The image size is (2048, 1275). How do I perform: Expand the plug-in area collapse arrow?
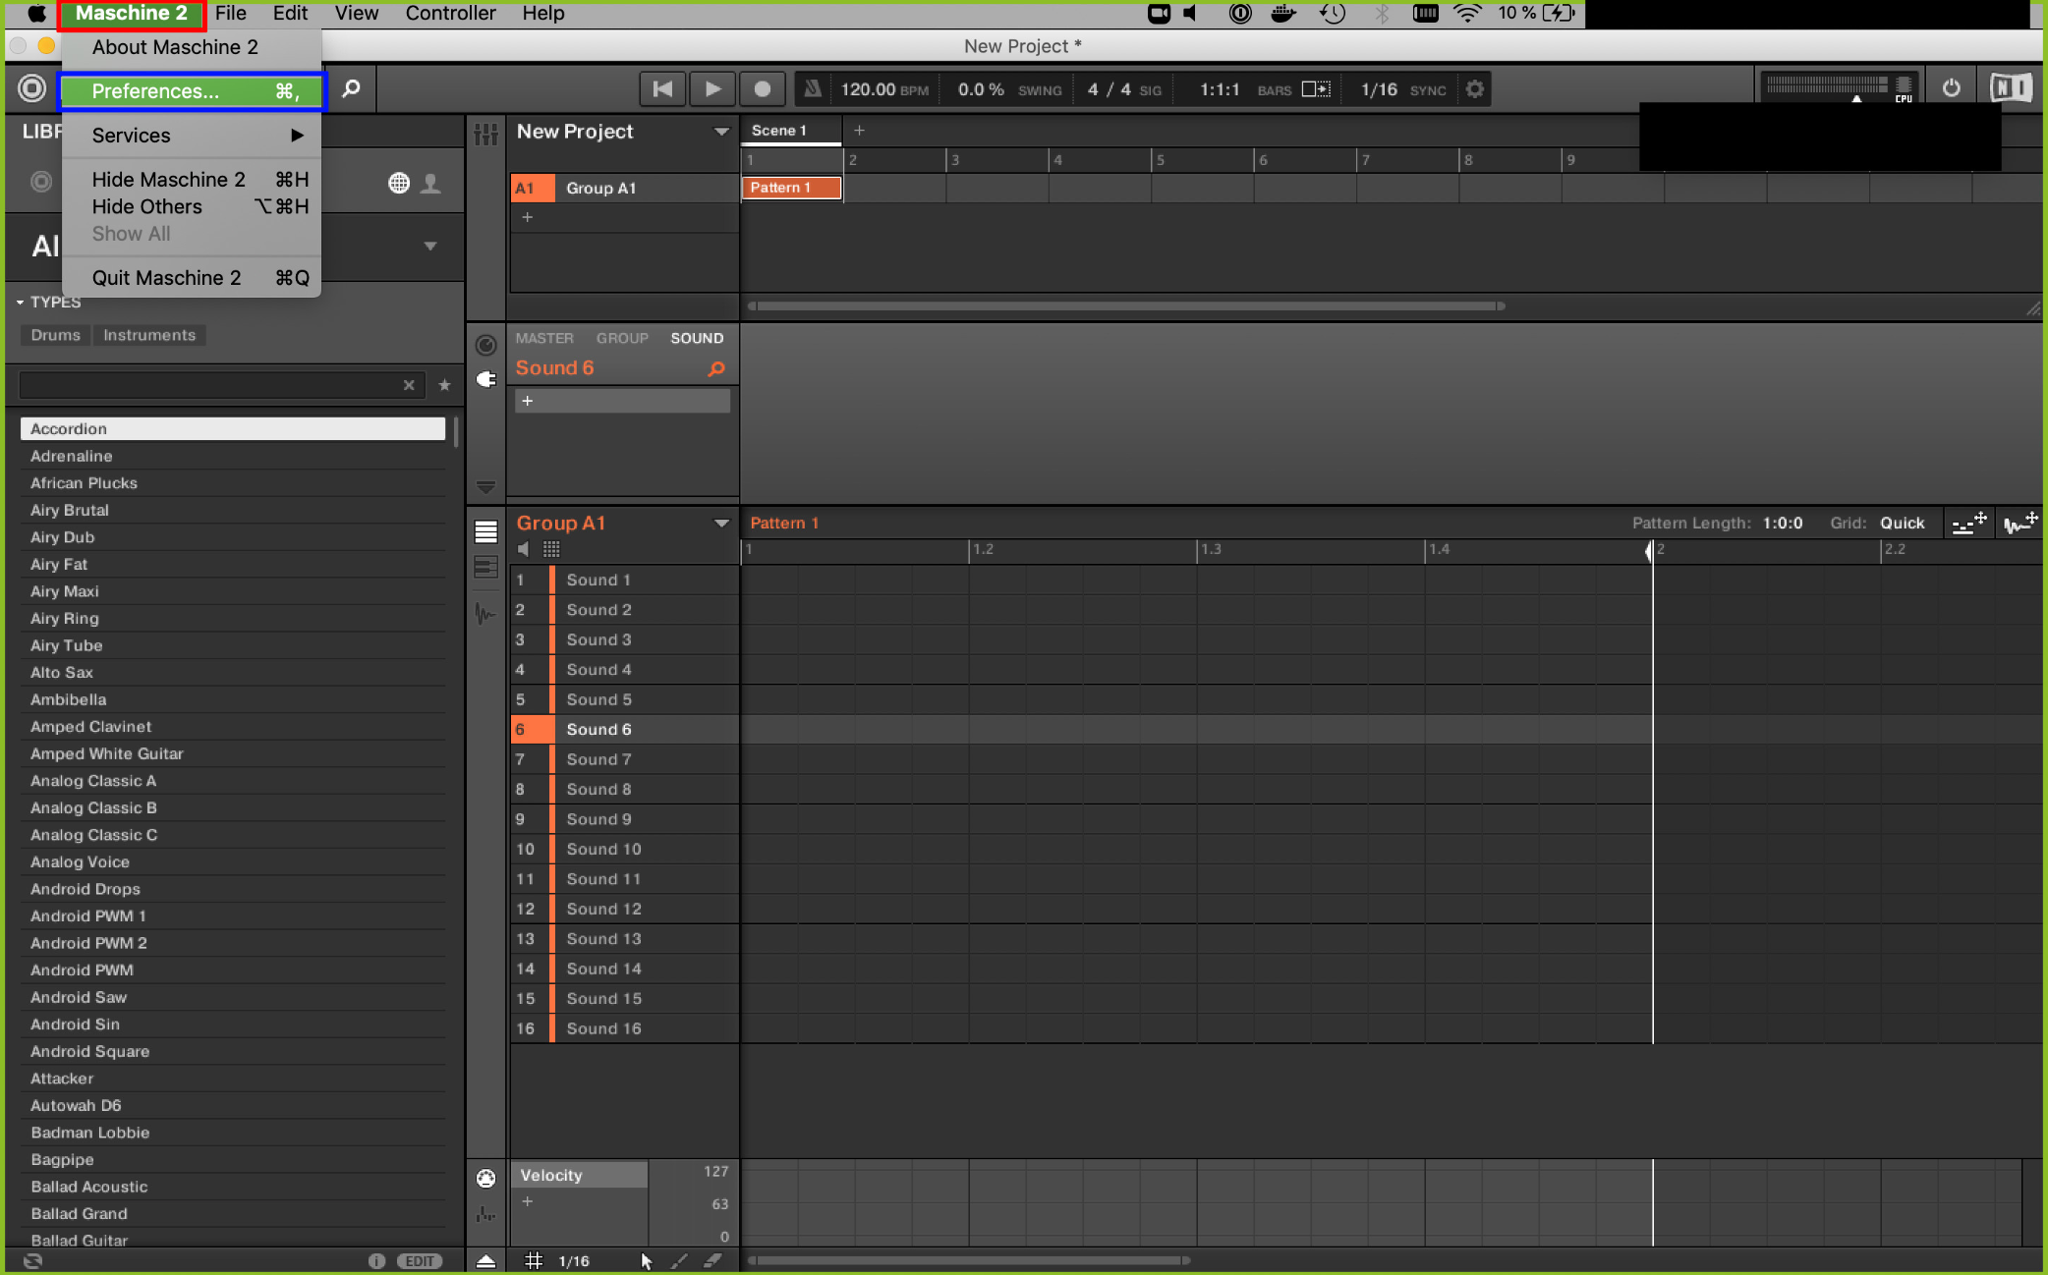[485, 486]
